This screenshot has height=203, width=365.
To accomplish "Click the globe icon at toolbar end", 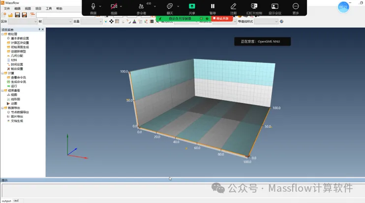I will click(282, 22).
